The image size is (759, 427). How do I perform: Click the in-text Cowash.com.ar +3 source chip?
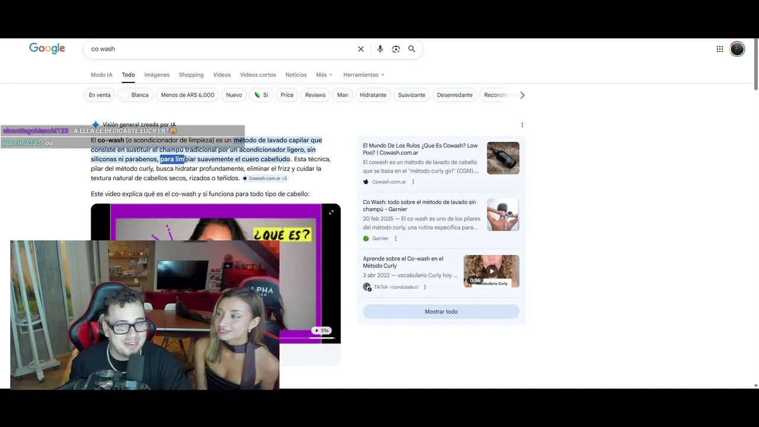point(264,179)
